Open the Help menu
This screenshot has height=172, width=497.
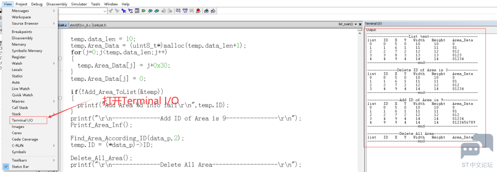click(126, 4)
